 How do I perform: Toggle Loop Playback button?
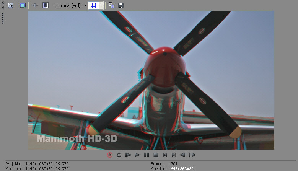[119, 155]
